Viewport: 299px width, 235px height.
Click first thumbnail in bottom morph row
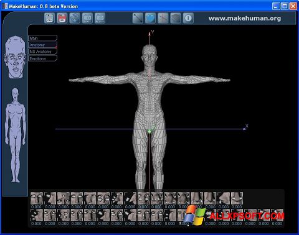click(x=37, y=215)
